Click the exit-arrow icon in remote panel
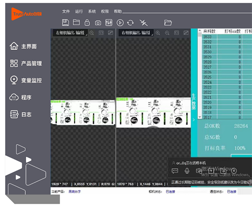252x207 pixels. 223,171
